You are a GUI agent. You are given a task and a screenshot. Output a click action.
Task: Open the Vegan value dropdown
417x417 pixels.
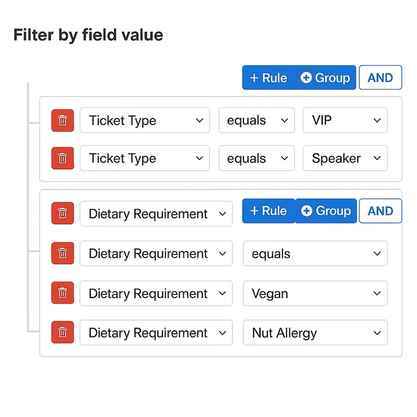[x=315, y=293]
